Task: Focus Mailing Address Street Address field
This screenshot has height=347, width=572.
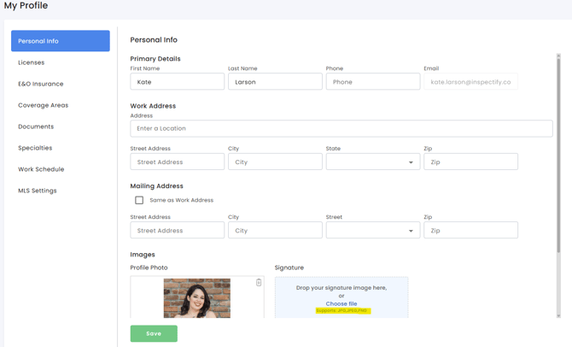Action: pyautogui.click(x=178, y=230)
